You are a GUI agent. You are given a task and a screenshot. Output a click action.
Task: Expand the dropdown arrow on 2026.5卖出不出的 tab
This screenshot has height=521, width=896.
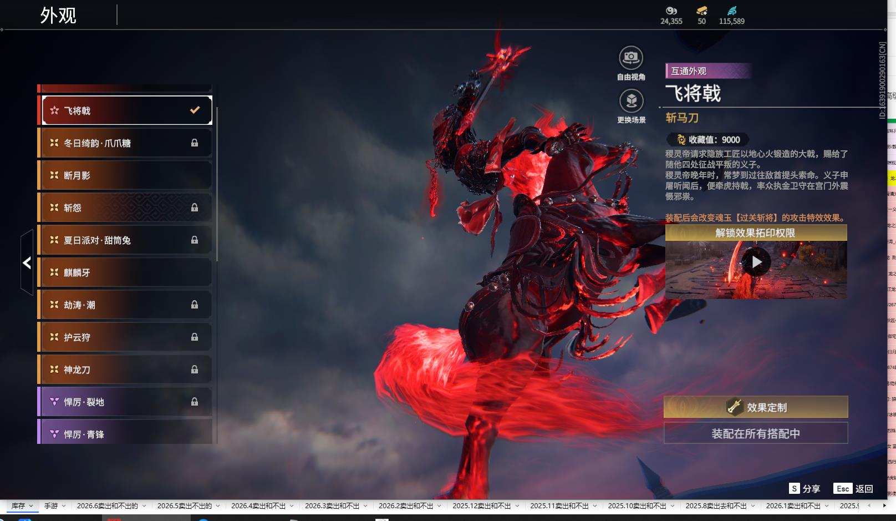tap(218, 506)
